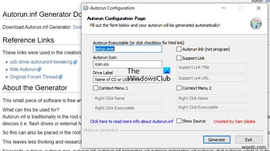Image resolution: width=270 pixels, height=151 pixels.
Task: Click the Drive Label input field
Action: tap(127, 80)
